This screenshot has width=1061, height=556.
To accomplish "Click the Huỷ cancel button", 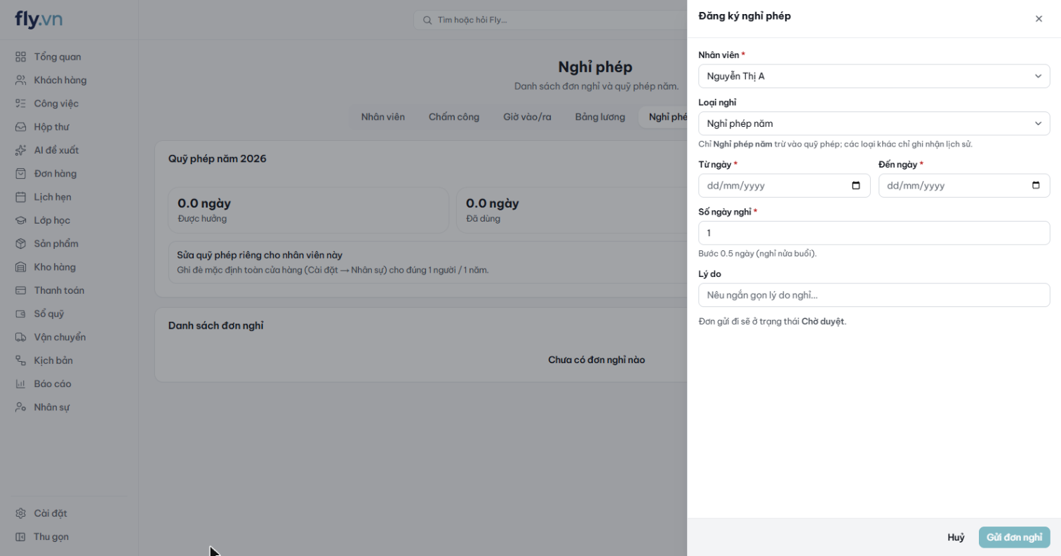I will 956,537.
